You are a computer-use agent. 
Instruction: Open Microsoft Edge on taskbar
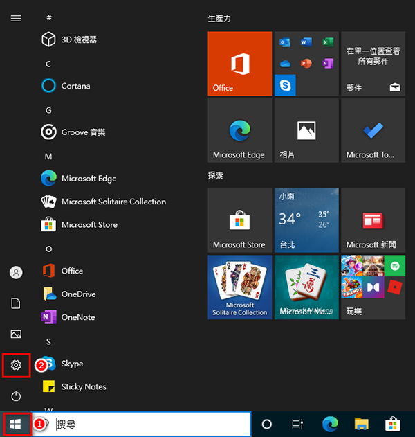tap(330, 424)
